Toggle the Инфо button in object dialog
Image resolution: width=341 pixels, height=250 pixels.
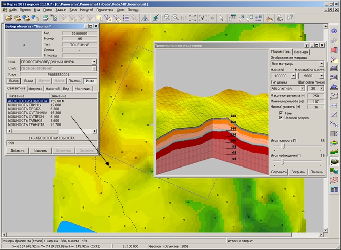90,80
